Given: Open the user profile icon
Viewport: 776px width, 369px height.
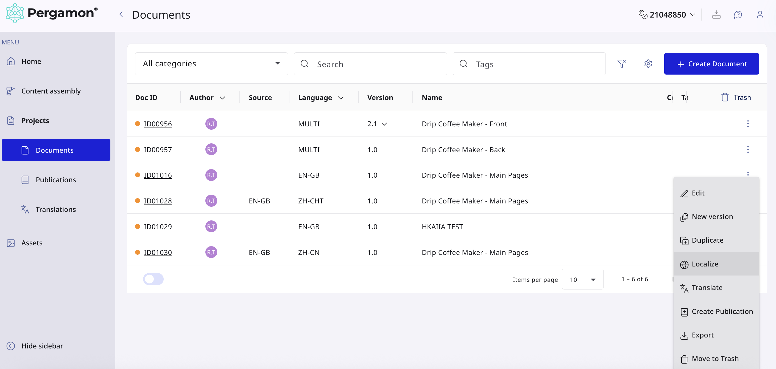Looking at the screenshot, I should tap(760, 15).
